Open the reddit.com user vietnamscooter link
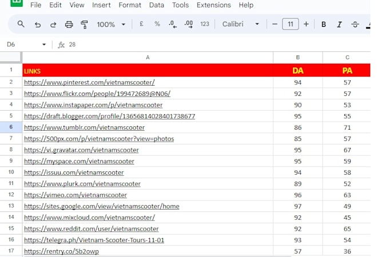Image resolution: width=389 pixels, height=257 pixels. (92, 229)
